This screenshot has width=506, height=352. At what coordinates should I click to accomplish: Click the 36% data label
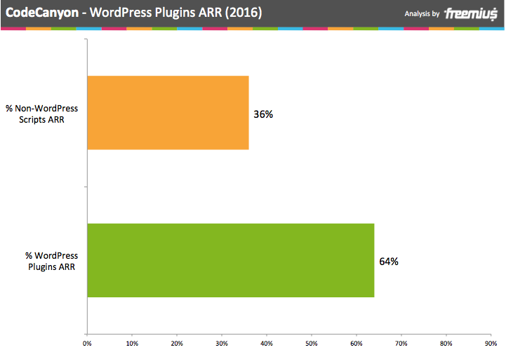(x=263, y=114)
